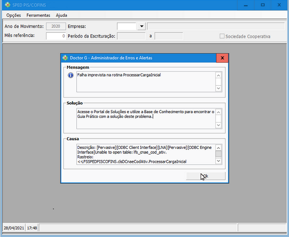This screenshot has width=289, height=237.
Task: Expand the Empresa dropdown arrow
Action: point(142,26)
